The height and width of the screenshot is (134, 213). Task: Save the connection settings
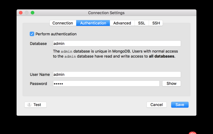[x=180, y=105]
